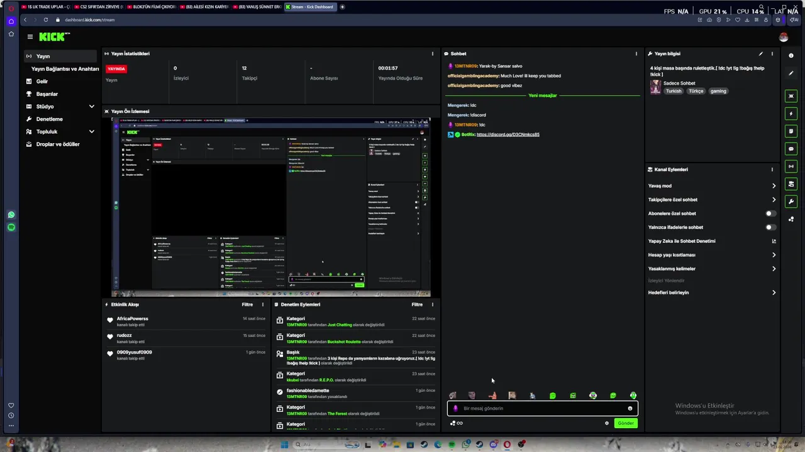Open Yayın bilgisi panel three-dot menu
Image resolution: width=805 pixels, height=452 pixels.
point(772,54)
